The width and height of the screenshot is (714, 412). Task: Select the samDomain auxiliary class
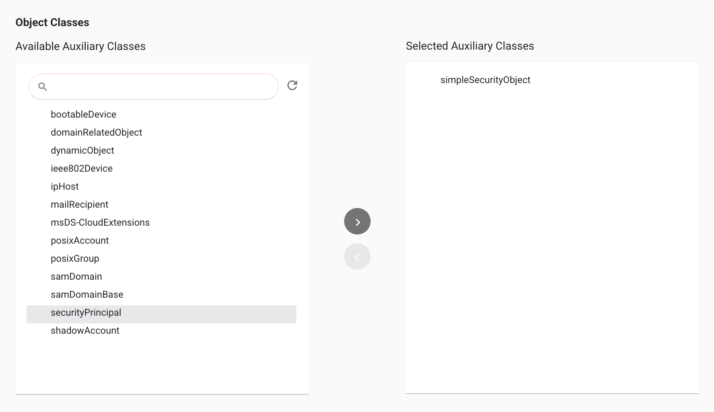click(x=76, y=276)
